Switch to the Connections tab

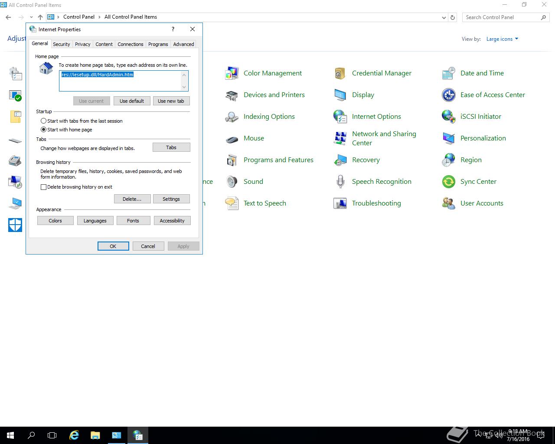(131, 44)
